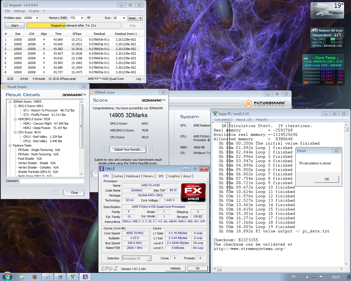Show hidden tray icons arrow
The image size is (351, 281).
[x=301, y=277]
